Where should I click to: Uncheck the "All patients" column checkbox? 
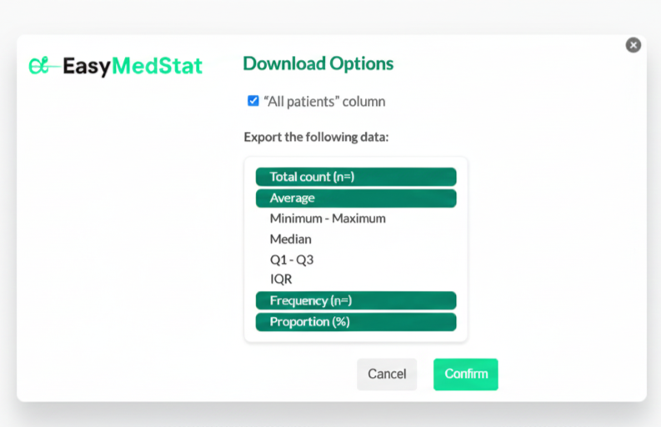tap(253, 101)
